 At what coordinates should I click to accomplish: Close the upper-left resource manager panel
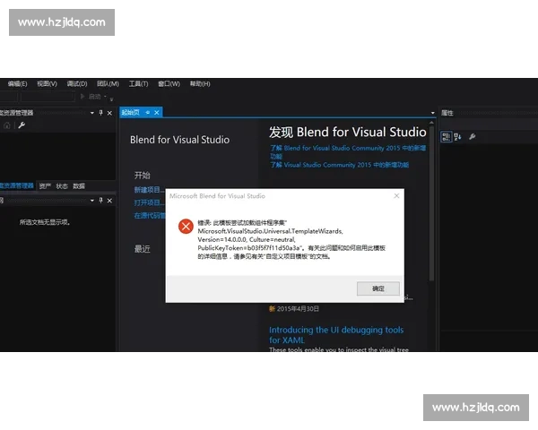coord(109,113)
